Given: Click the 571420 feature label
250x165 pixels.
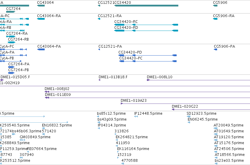Looking at the screenshot, I should tap(49, 131).
